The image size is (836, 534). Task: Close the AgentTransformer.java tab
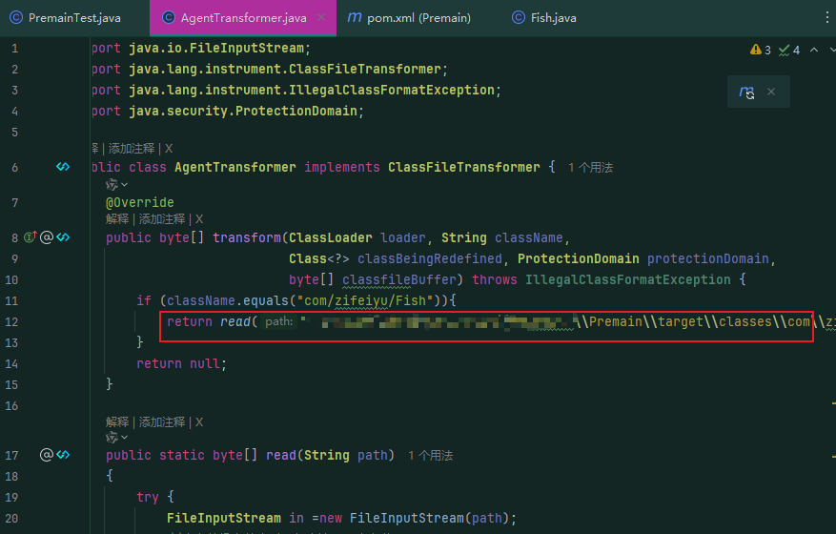click(321, 17)
